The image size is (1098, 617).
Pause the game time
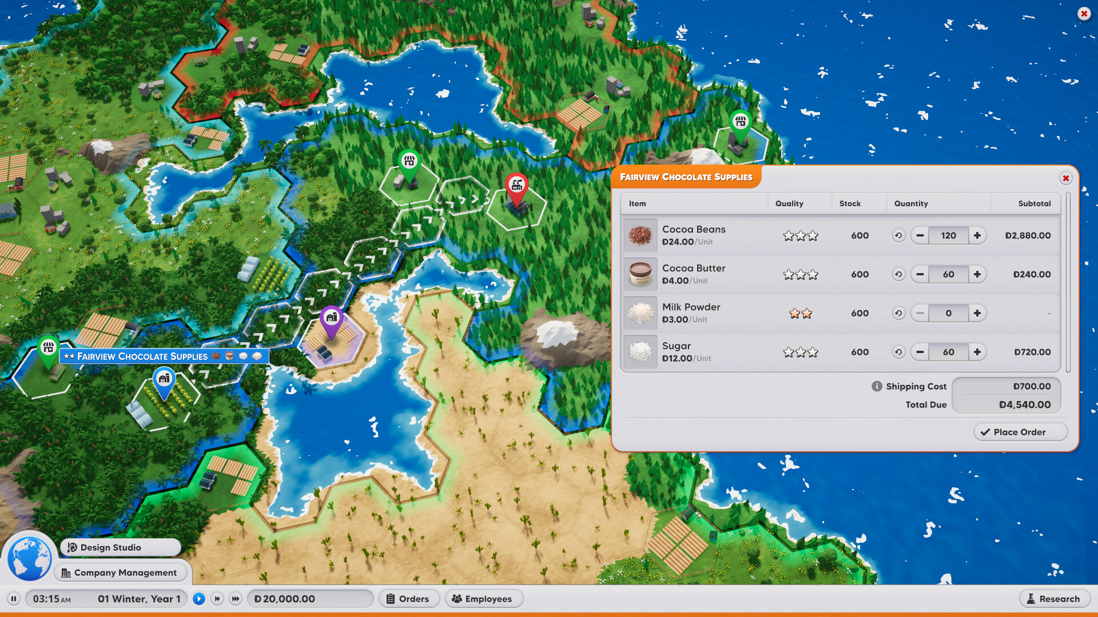14,599
